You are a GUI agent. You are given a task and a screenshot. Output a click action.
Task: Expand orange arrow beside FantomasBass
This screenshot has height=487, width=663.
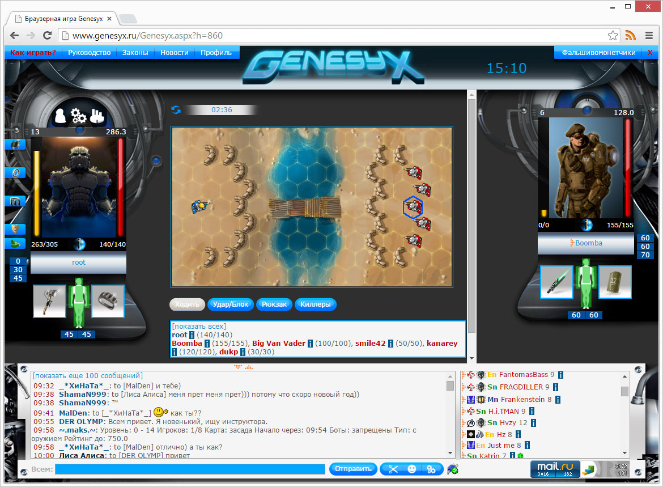tap(463, 375)
